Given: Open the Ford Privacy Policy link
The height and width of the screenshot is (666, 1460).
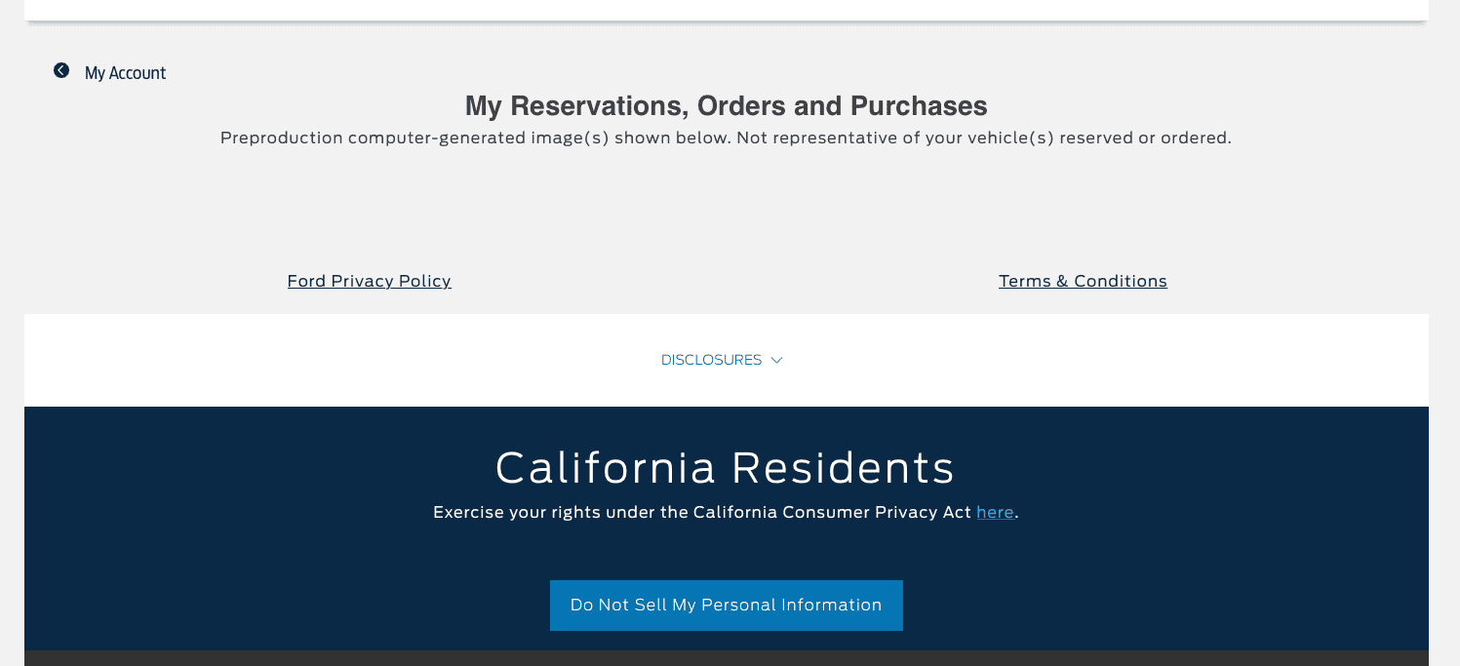Looking at the screenshot, I should 369,281.
